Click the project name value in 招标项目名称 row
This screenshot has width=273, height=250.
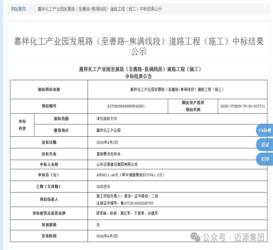[177, 90]
